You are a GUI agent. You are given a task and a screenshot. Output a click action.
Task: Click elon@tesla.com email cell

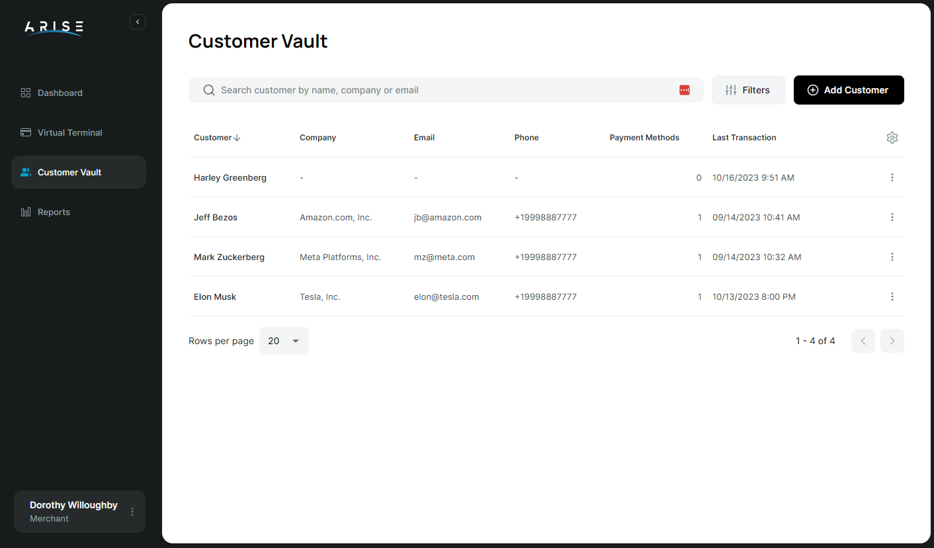[446, 297]
